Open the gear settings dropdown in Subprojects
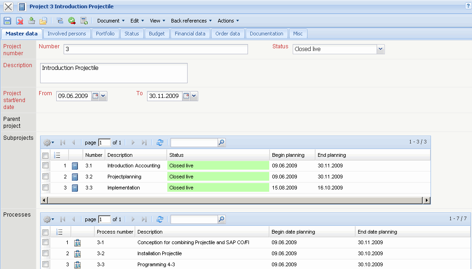 [48, 143]
